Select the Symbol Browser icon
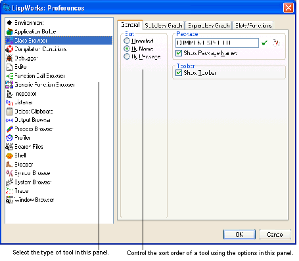299x261 pixels. point(9,173)
